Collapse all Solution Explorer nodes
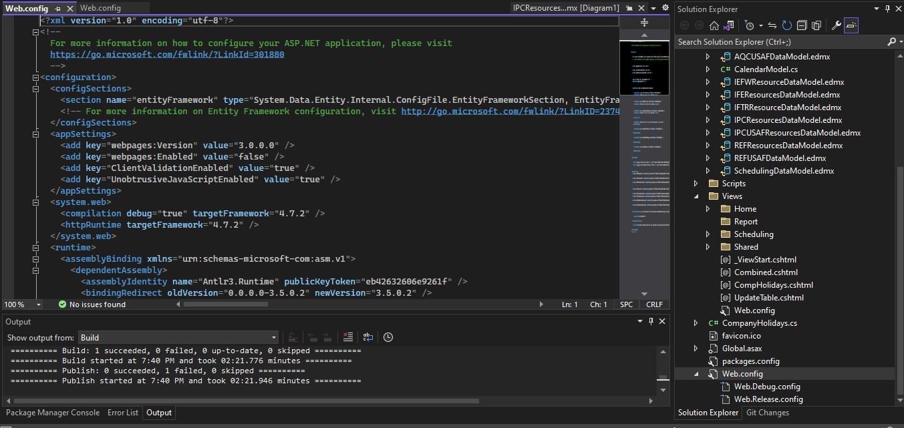 pos(802,25)
